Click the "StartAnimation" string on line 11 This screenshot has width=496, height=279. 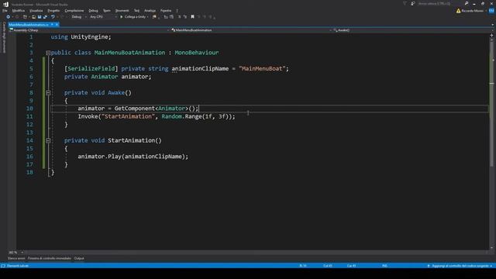(x=128, y=116)
